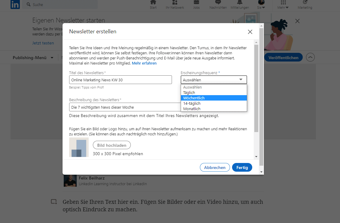Click the outer dialog scrollbar down arrow

click(x=261, y=172)
